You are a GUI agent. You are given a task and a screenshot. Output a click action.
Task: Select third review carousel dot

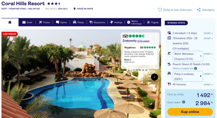point(140,70)
